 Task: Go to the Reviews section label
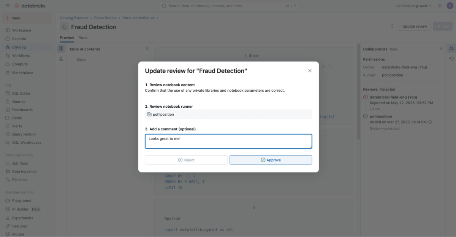coord(370,89)
